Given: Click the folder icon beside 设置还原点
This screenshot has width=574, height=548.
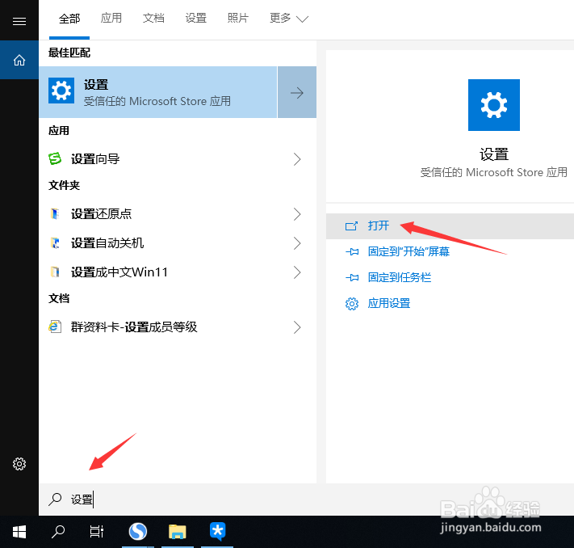Looking at the screenshot, I should pyautogui.click(x=55, y=213).
